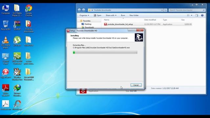210x118 pixels.
Task: Open the Computer desktop icon
Action: coord(6,10)
